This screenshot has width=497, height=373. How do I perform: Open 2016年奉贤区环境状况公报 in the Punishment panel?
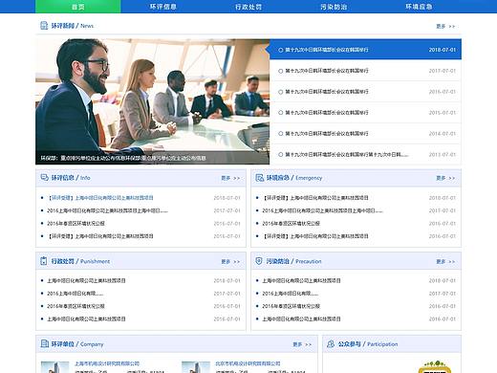[76, 306]
